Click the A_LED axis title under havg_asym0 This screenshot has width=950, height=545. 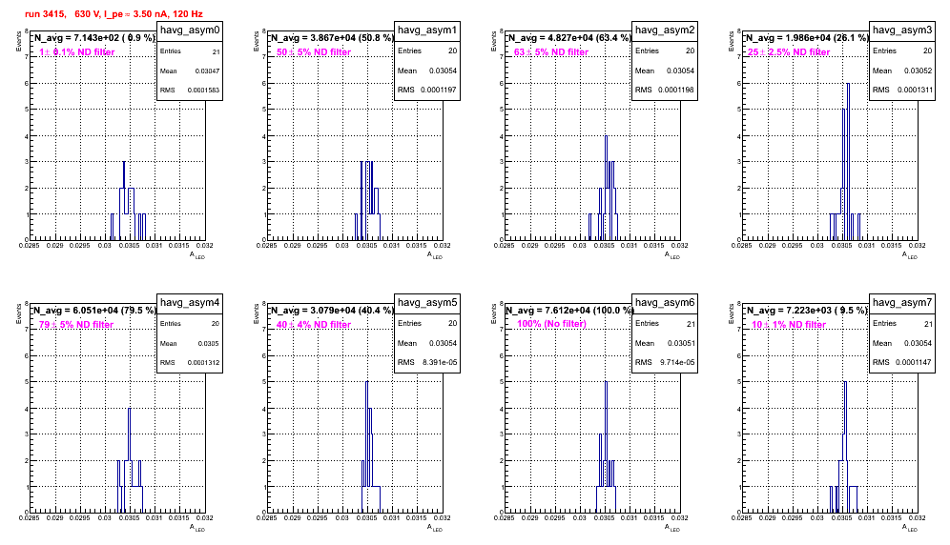(196, 255)
